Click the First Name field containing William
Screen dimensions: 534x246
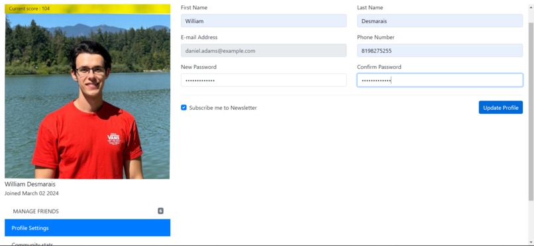[264, 21]
